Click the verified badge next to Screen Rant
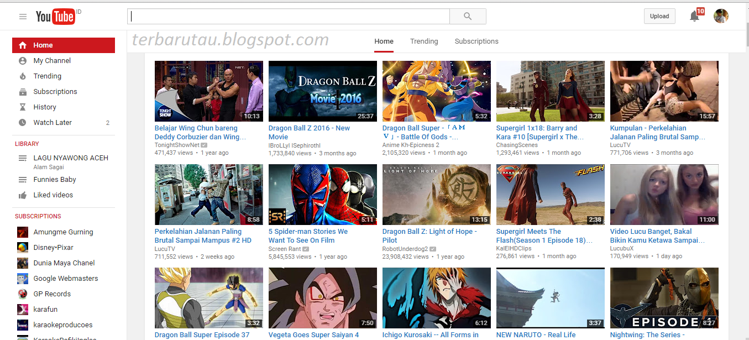This screenshot has height=340, width=749. coord(306,249)
